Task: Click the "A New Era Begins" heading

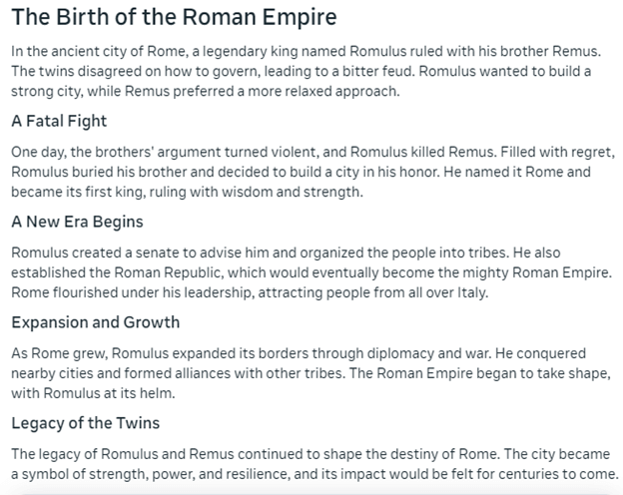Action: 77,222
